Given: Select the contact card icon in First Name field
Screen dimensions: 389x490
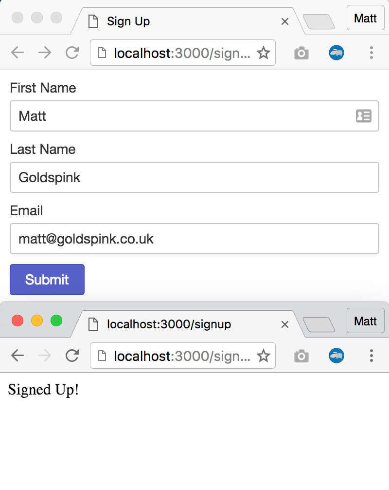Looking at the screenshot, I should click(364, 116).
